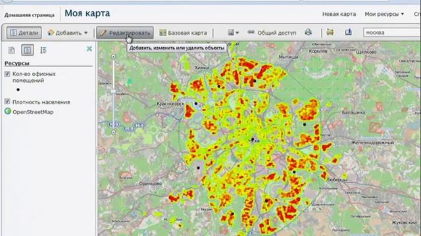
Task: Open the Детали details panel
Action: tap(24, 33)
